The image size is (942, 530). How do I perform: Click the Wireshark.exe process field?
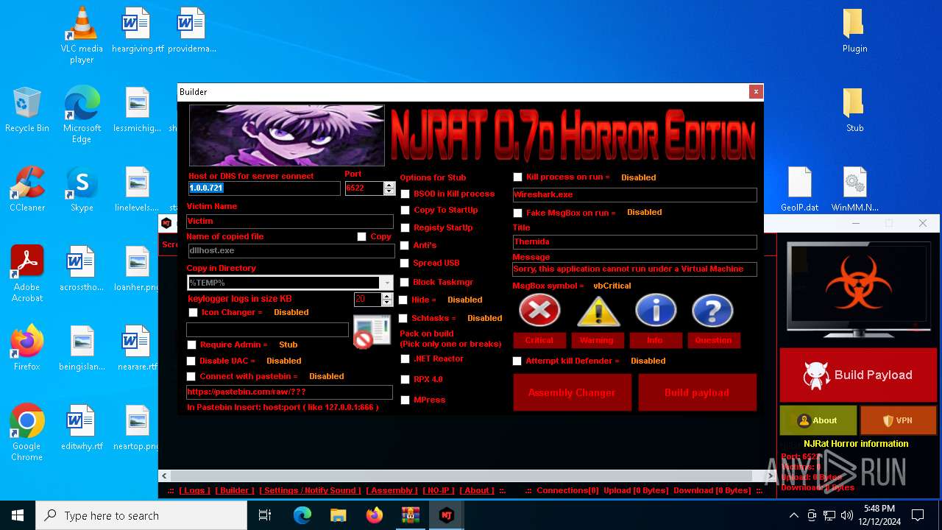point(634,195)
